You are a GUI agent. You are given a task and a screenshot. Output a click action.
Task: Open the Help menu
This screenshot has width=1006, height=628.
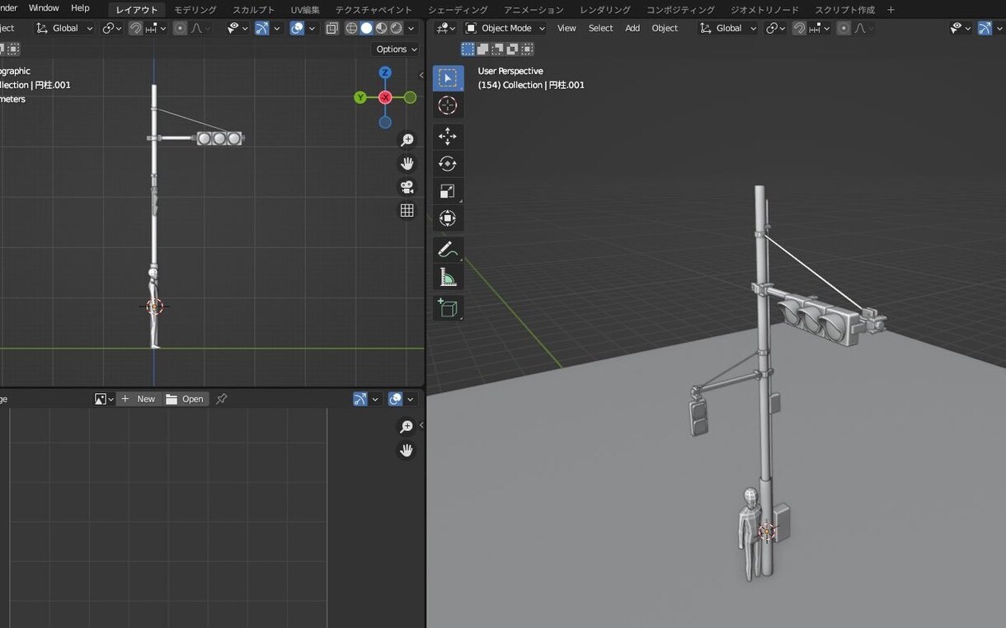point(80,8)
